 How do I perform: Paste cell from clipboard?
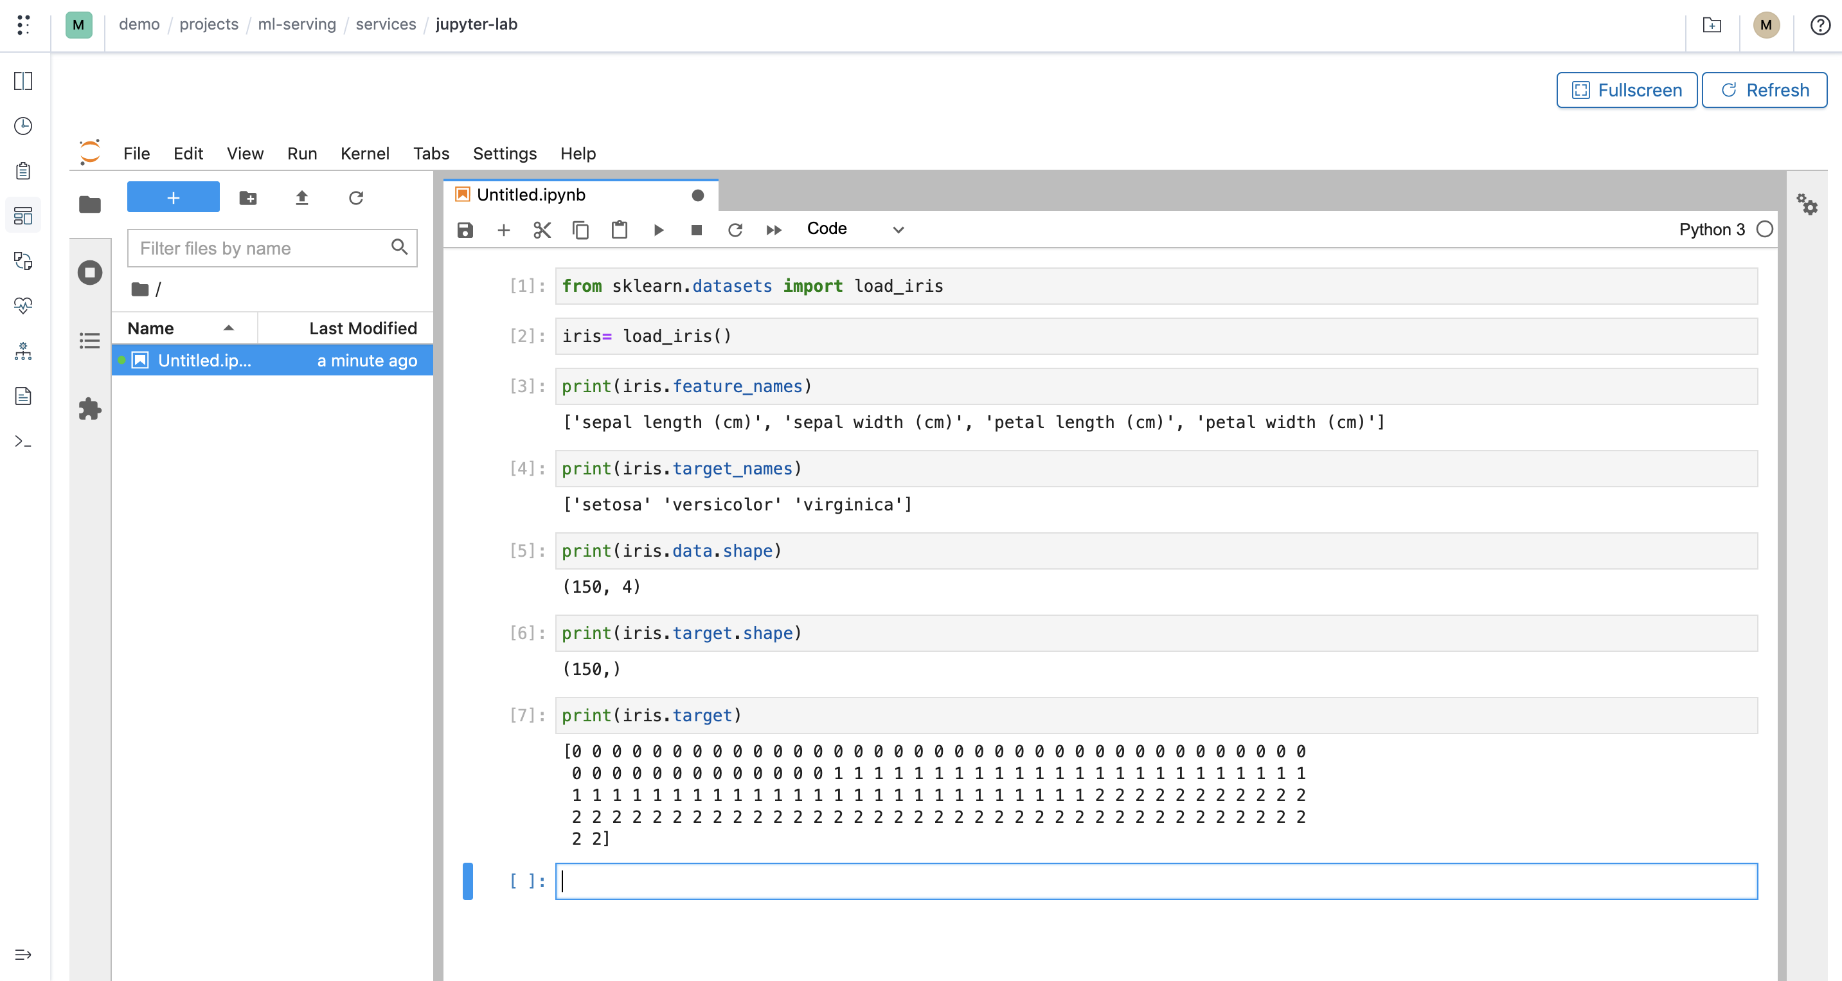click(x=619, y=230)
